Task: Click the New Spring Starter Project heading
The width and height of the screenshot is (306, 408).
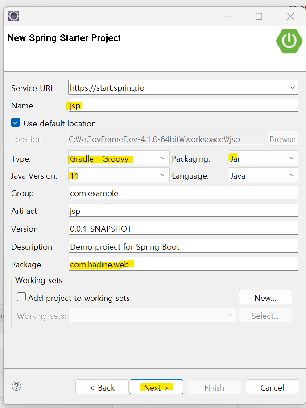Action: (64, 38)
